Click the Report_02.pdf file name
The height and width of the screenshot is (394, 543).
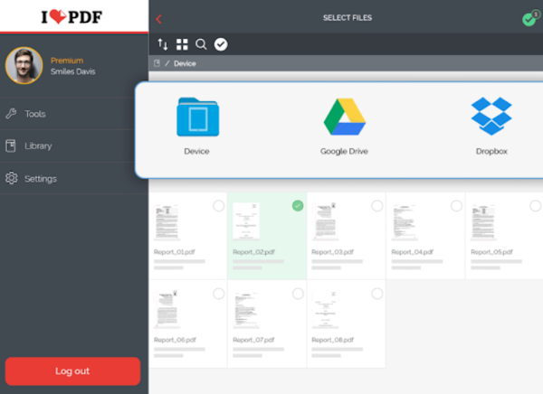click(253, 252)
